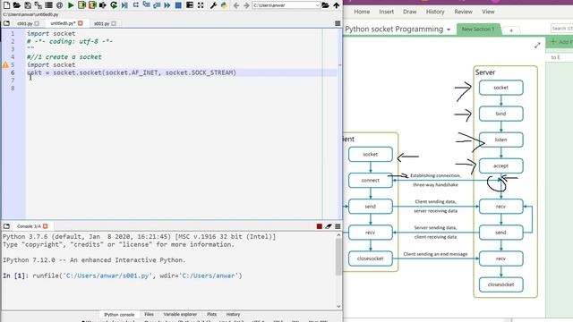Close the c001.py tab

(37, 23)
